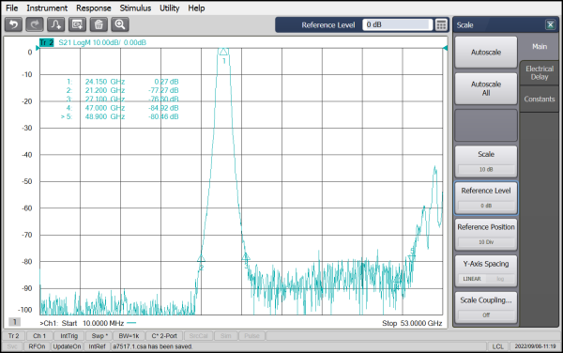The height and width of the screenshot is (353, 563).
Task: Open the Response menu
Action: (93, 8)
